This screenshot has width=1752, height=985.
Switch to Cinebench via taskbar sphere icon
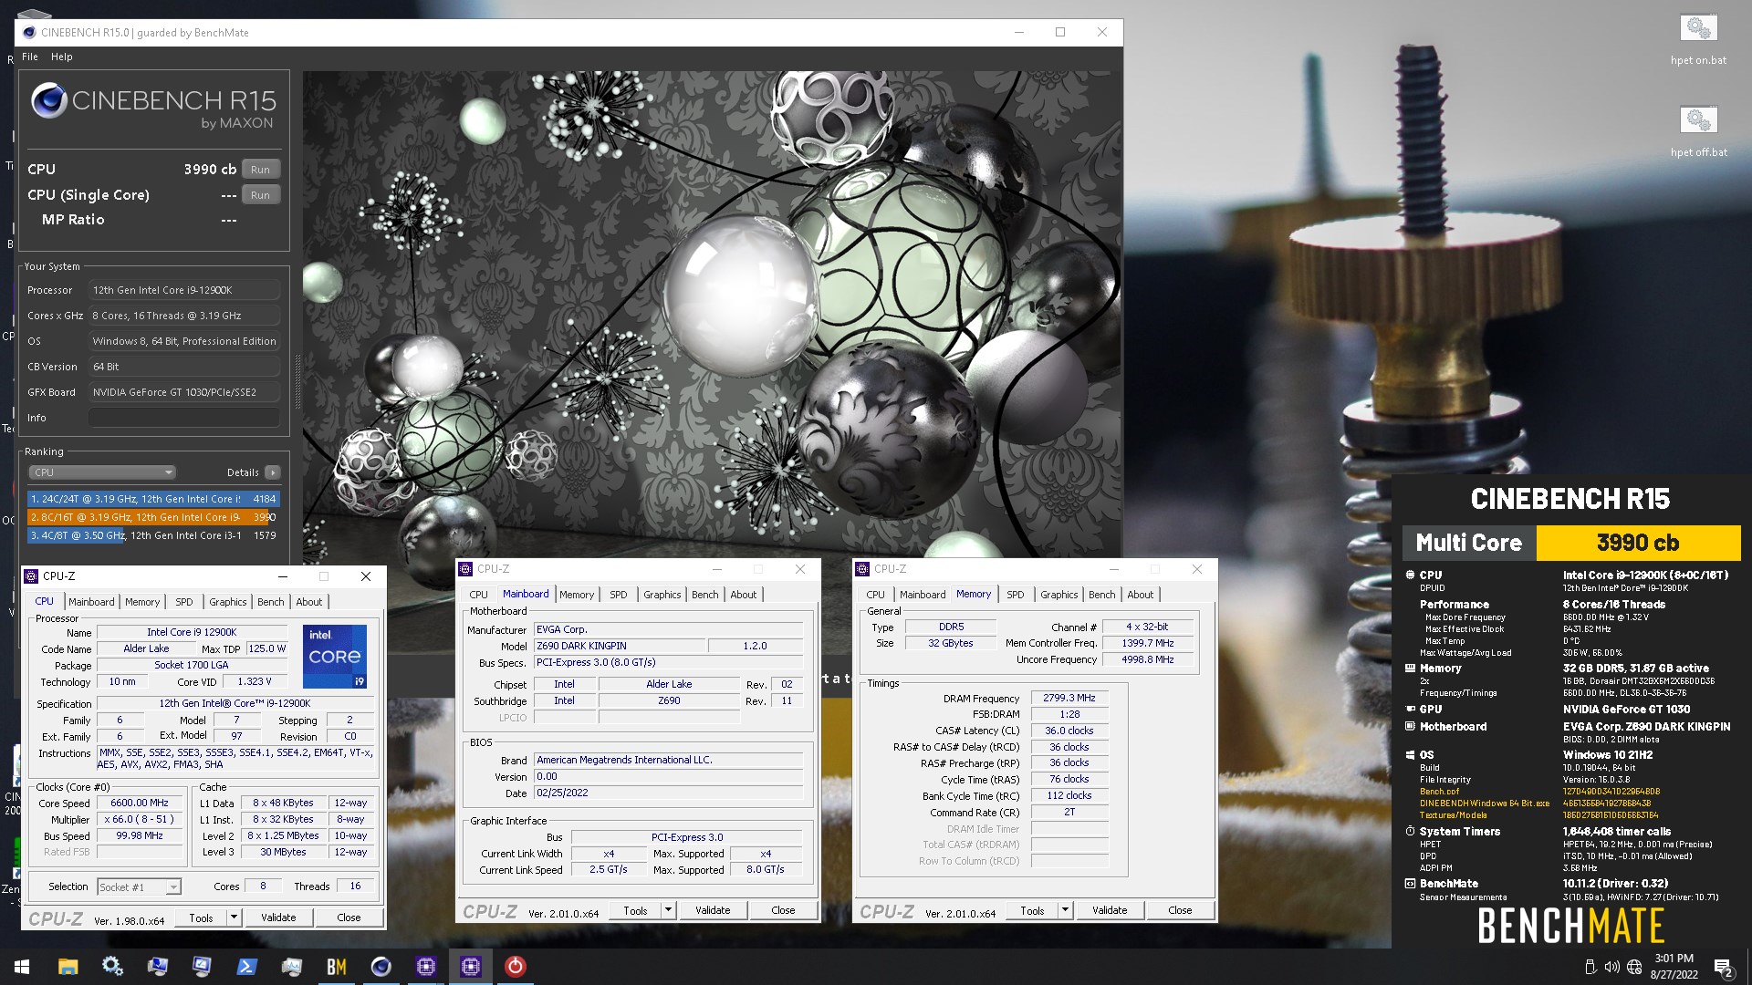click(x=381, y=967)
